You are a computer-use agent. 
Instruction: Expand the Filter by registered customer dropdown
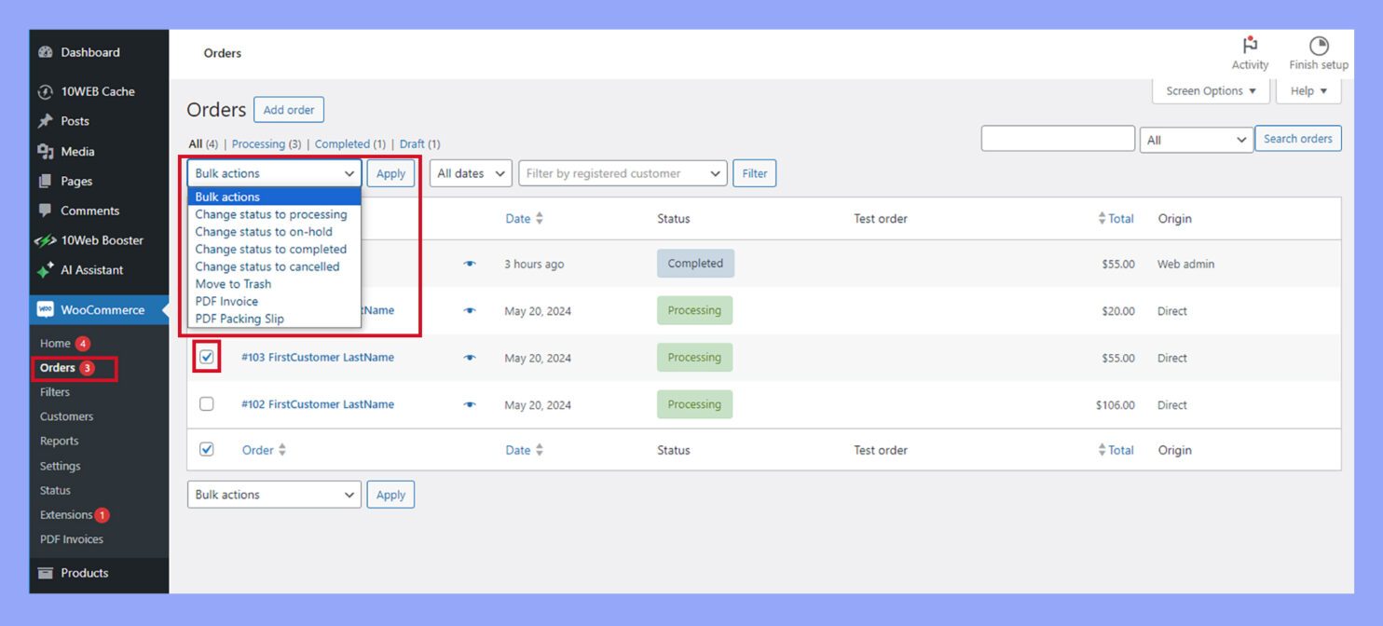coord(622,173)
